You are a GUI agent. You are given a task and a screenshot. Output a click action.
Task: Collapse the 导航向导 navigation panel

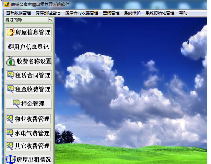point(50,20)
